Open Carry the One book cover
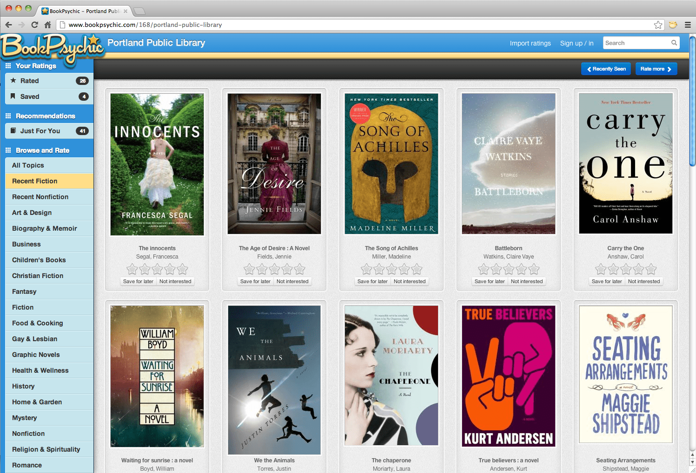 coord(626,163)
